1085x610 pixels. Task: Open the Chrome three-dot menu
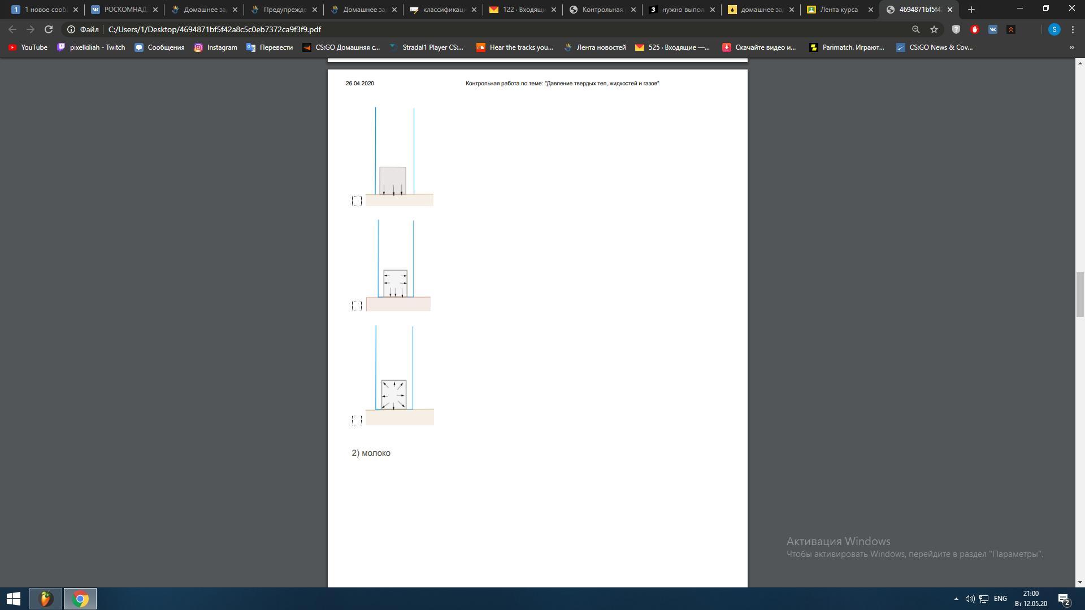click(x=1073, y=29)
